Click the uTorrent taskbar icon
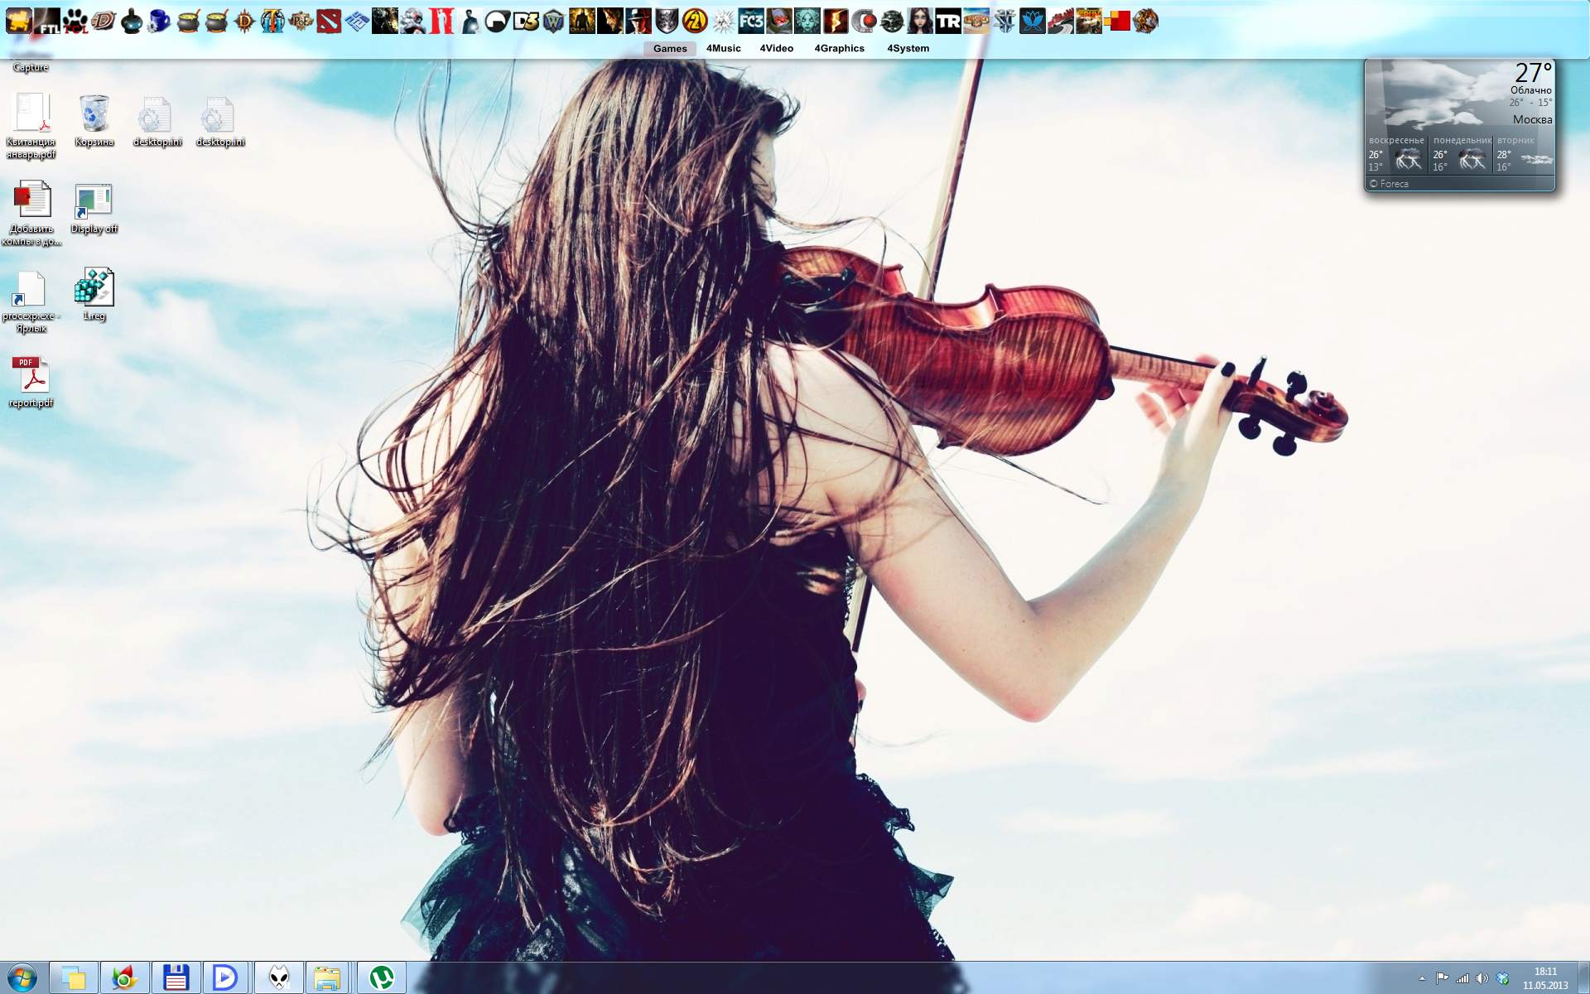 coord(382,977)
